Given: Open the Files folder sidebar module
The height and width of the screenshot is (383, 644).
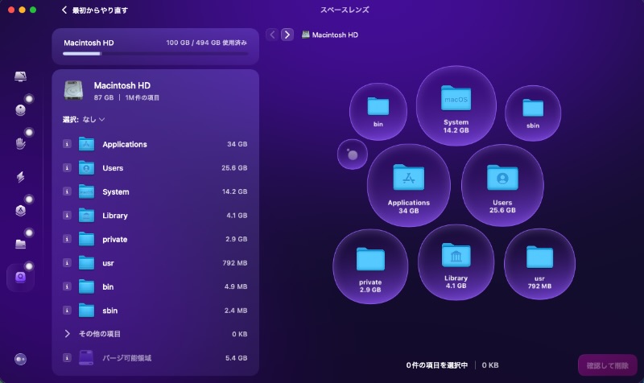Looking at the screenshot, I should [x=20, y=244].
